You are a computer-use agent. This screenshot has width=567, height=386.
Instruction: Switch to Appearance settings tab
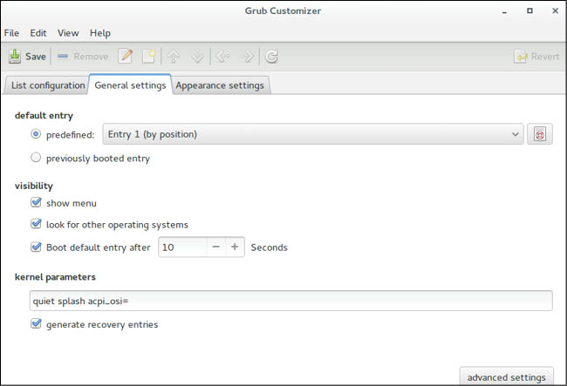[x=220, y=85]
